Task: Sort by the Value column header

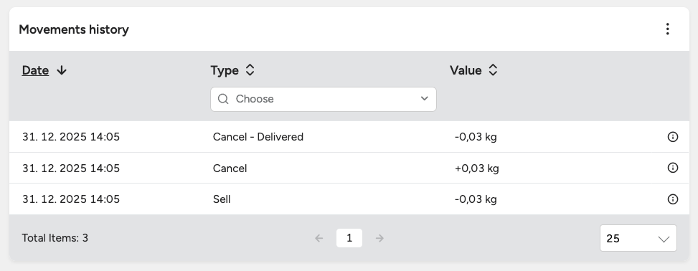Action: coord(466,70)
